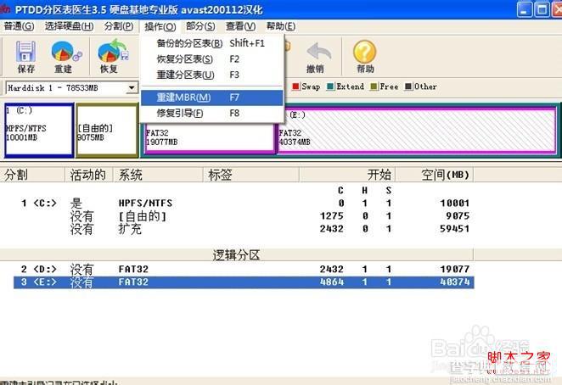Click the 活动的 column header

pos(89,175)
